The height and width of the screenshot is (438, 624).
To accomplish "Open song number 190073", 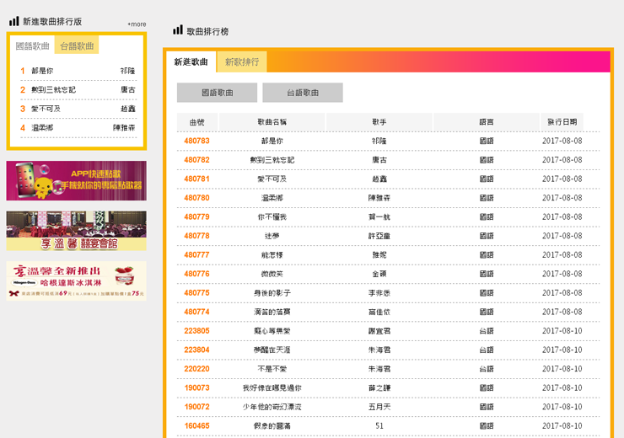I will click(x=196, y=388).
